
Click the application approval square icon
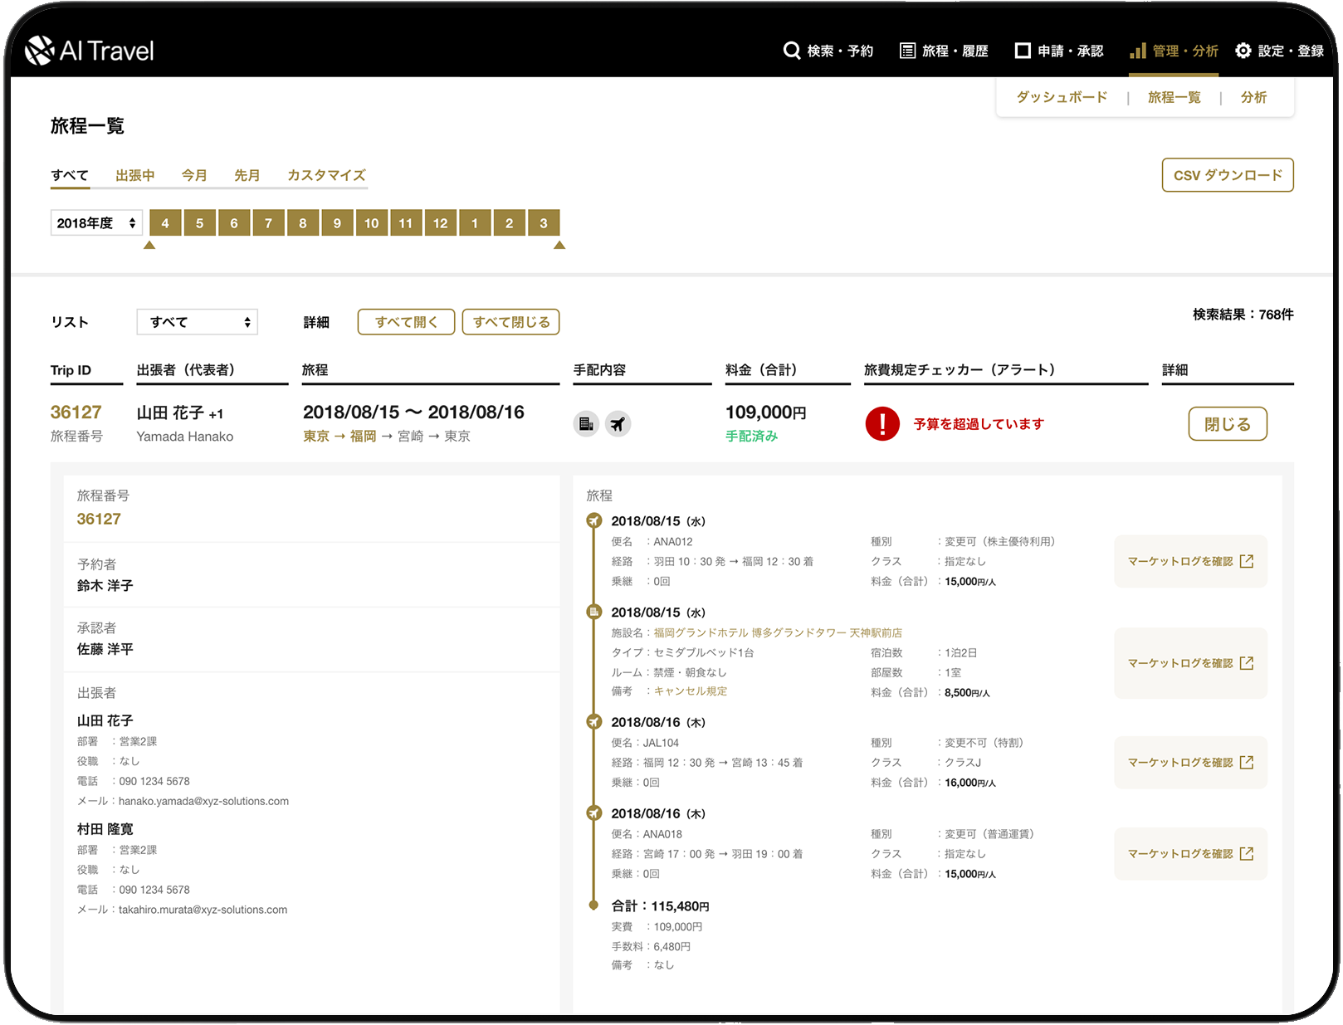point(1023,51)
